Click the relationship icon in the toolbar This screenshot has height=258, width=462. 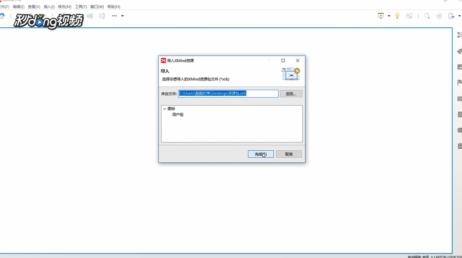tap(90, 16)
